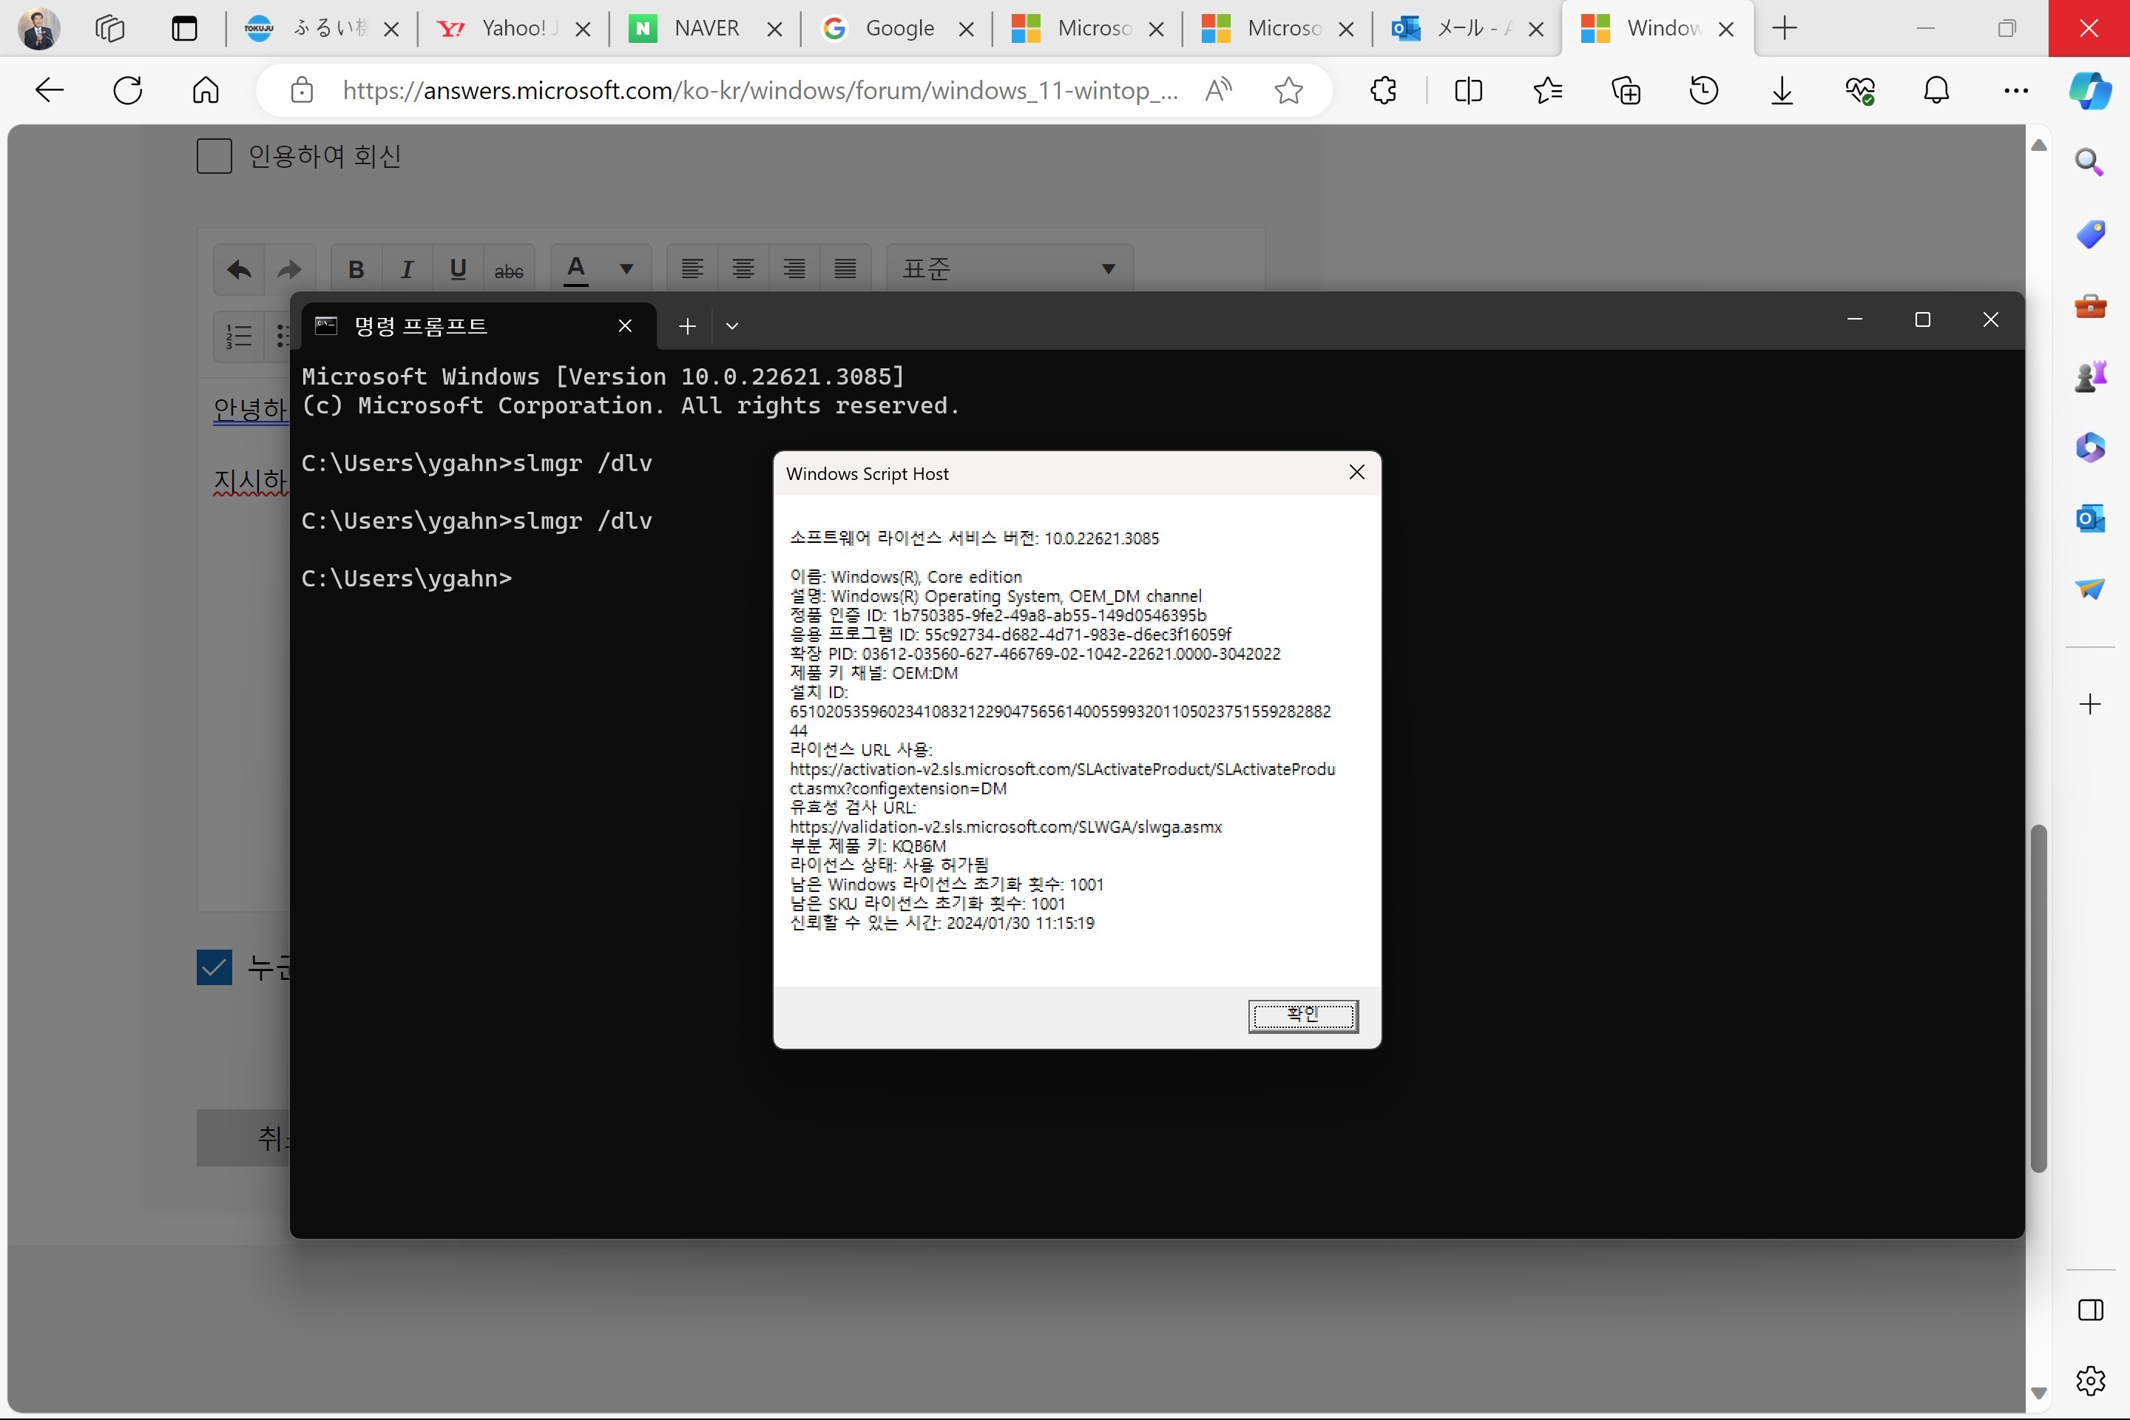Open the Copilot sidebar icon

pos(2090,90)
